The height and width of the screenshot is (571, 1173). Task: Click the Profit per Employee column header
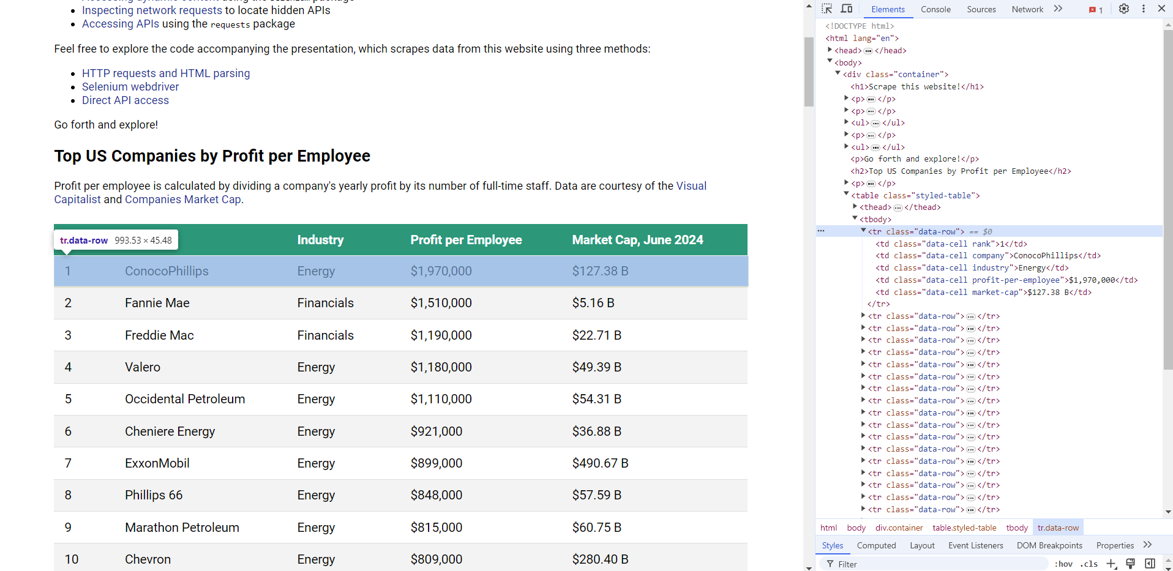pos(466,240)
